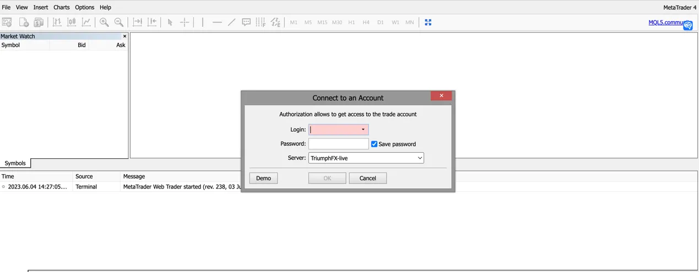Open the File menu
This screenshot has height=272, width=699.
coord(6,7)
